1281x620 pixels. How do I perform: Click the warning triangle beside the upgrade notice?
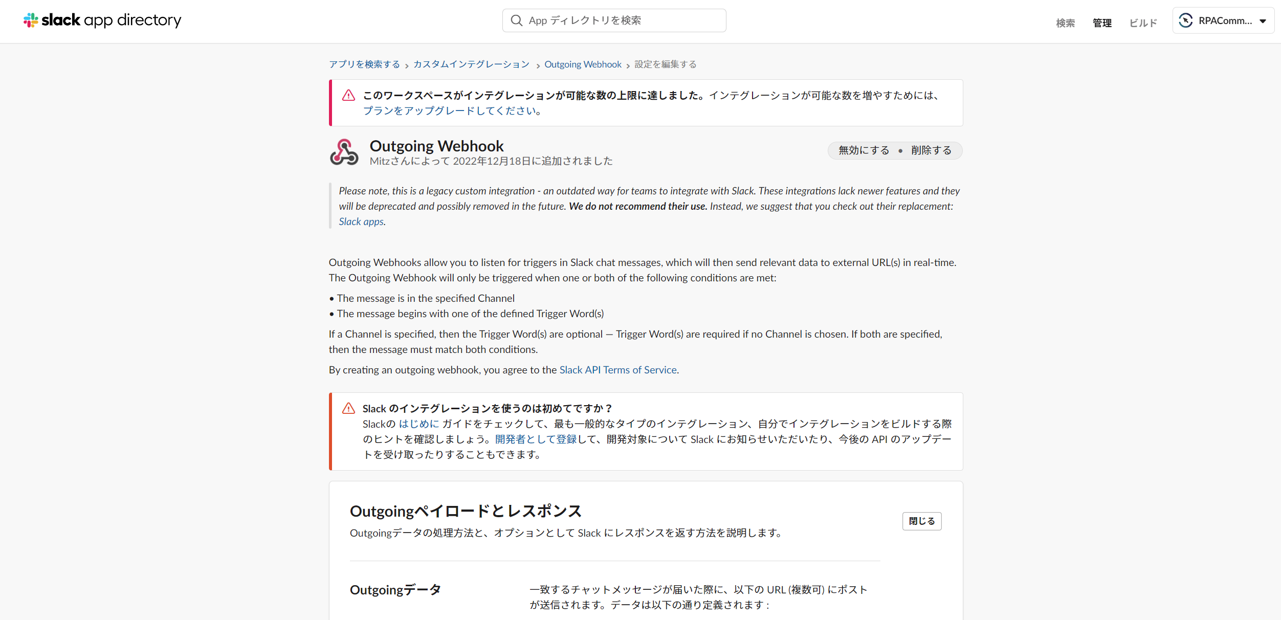348,95
